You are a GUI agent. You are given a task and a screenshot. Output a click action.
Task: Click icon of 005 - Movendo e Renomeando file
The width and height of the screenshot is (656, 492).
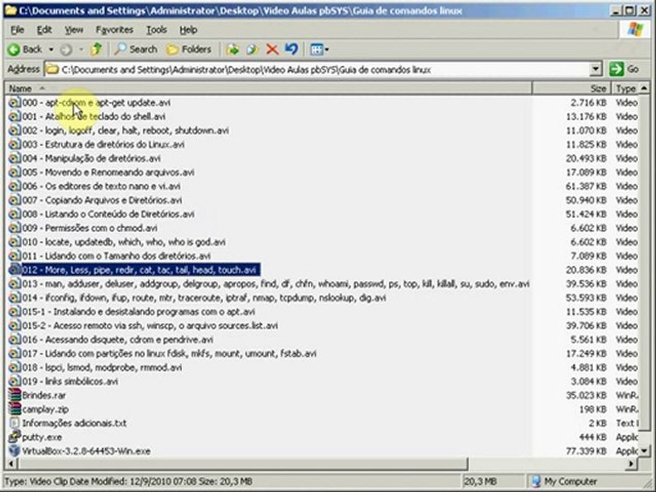(x=14, y=172)
